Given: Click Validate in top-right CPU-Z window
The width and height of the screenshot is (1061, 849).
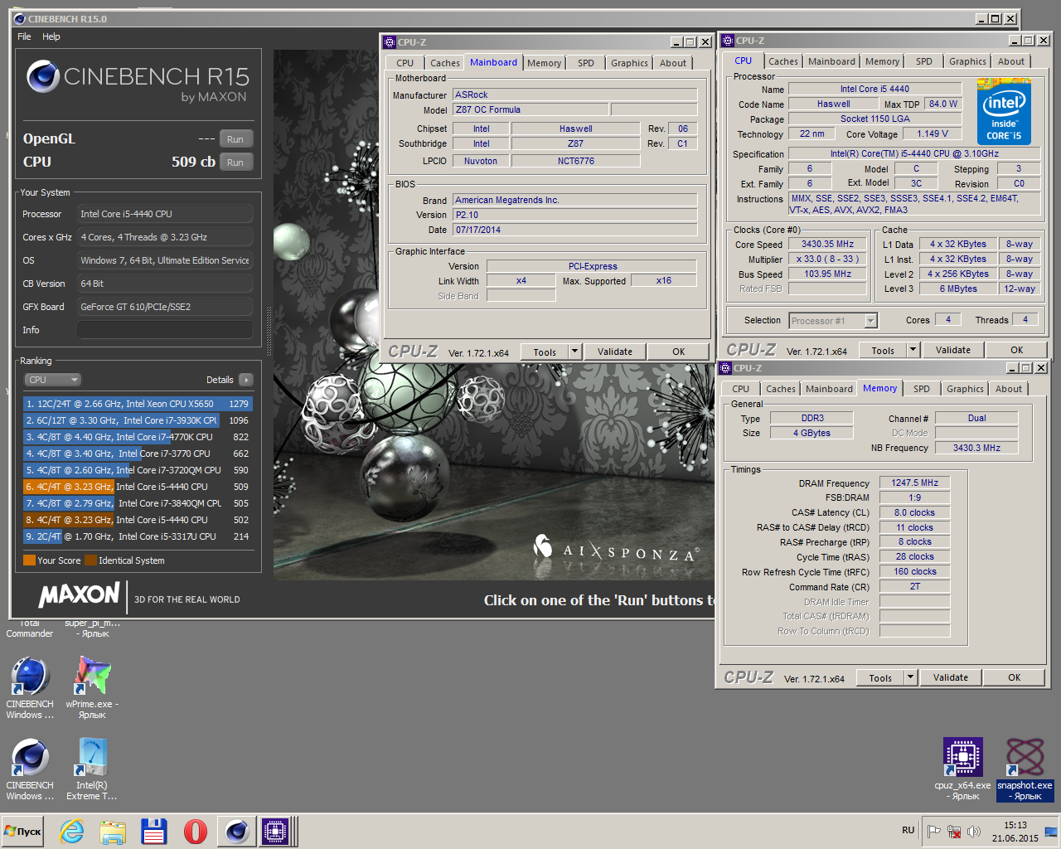Looking at the screenshot, I should tap(953, 350).
